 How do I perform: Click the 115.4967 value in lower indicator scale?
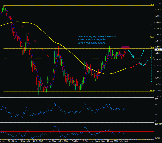coord(158,124)
